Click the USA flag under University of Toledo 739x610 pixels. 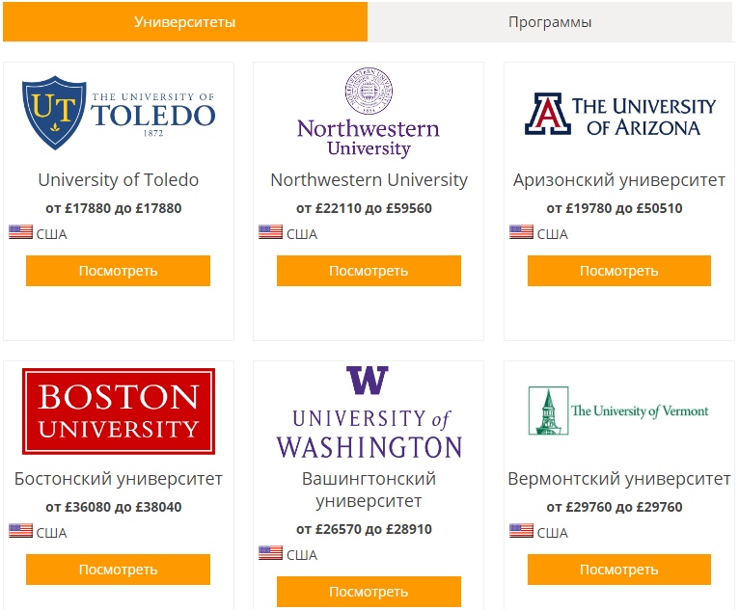20,232
